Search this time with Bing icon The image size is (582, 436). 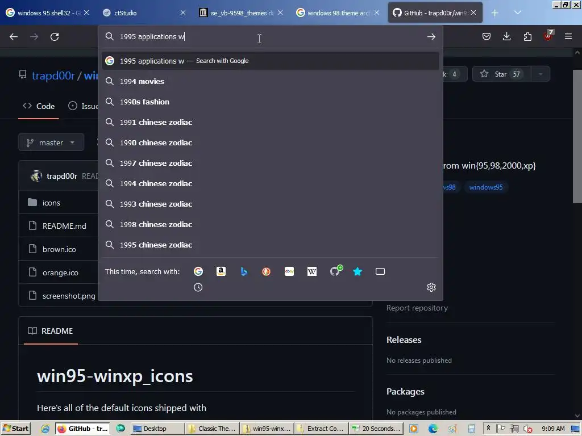coord(244,271)
